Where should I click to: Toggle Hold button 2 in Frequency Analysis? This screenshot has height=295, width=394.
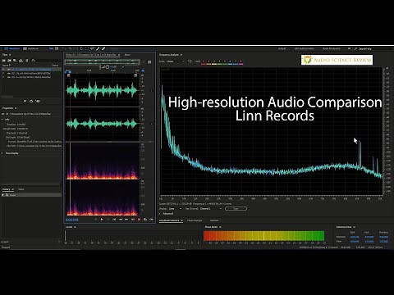208,62
